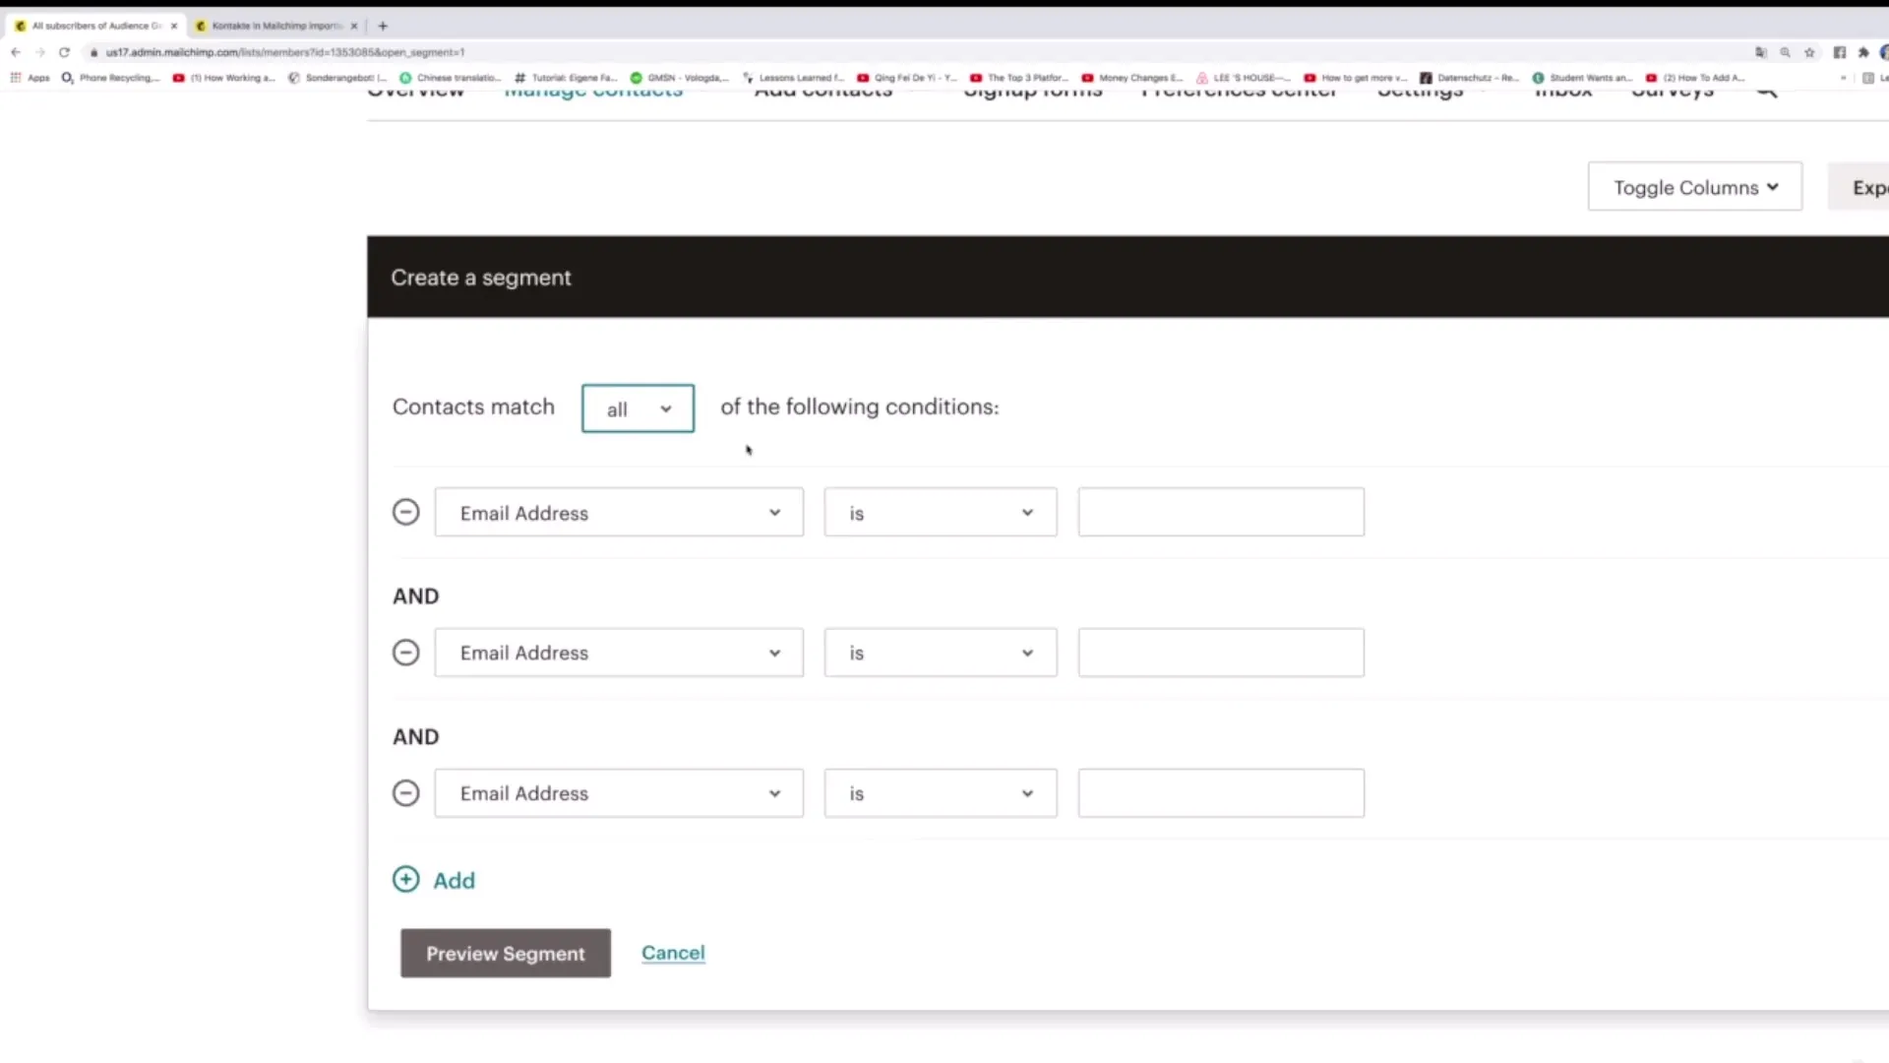The height and width of the screenshot is (1063, 1889).
Task: Open the Lessons Learned bookmark
Action: coord(794,78)
